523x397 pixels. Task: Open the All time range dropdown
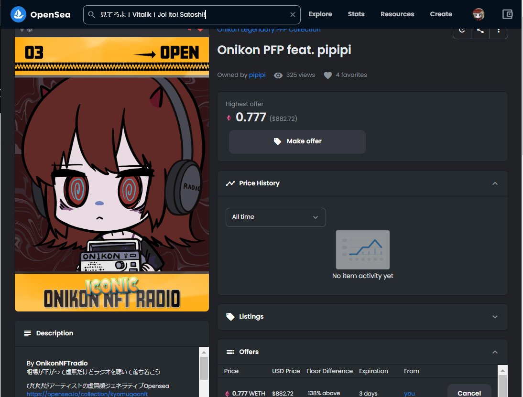point(275,217)
